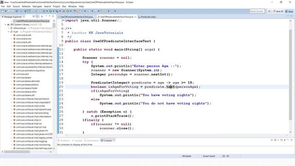
Task: Click Package Explorer horizontal scrollbar thumb
Action: point(17,152)
